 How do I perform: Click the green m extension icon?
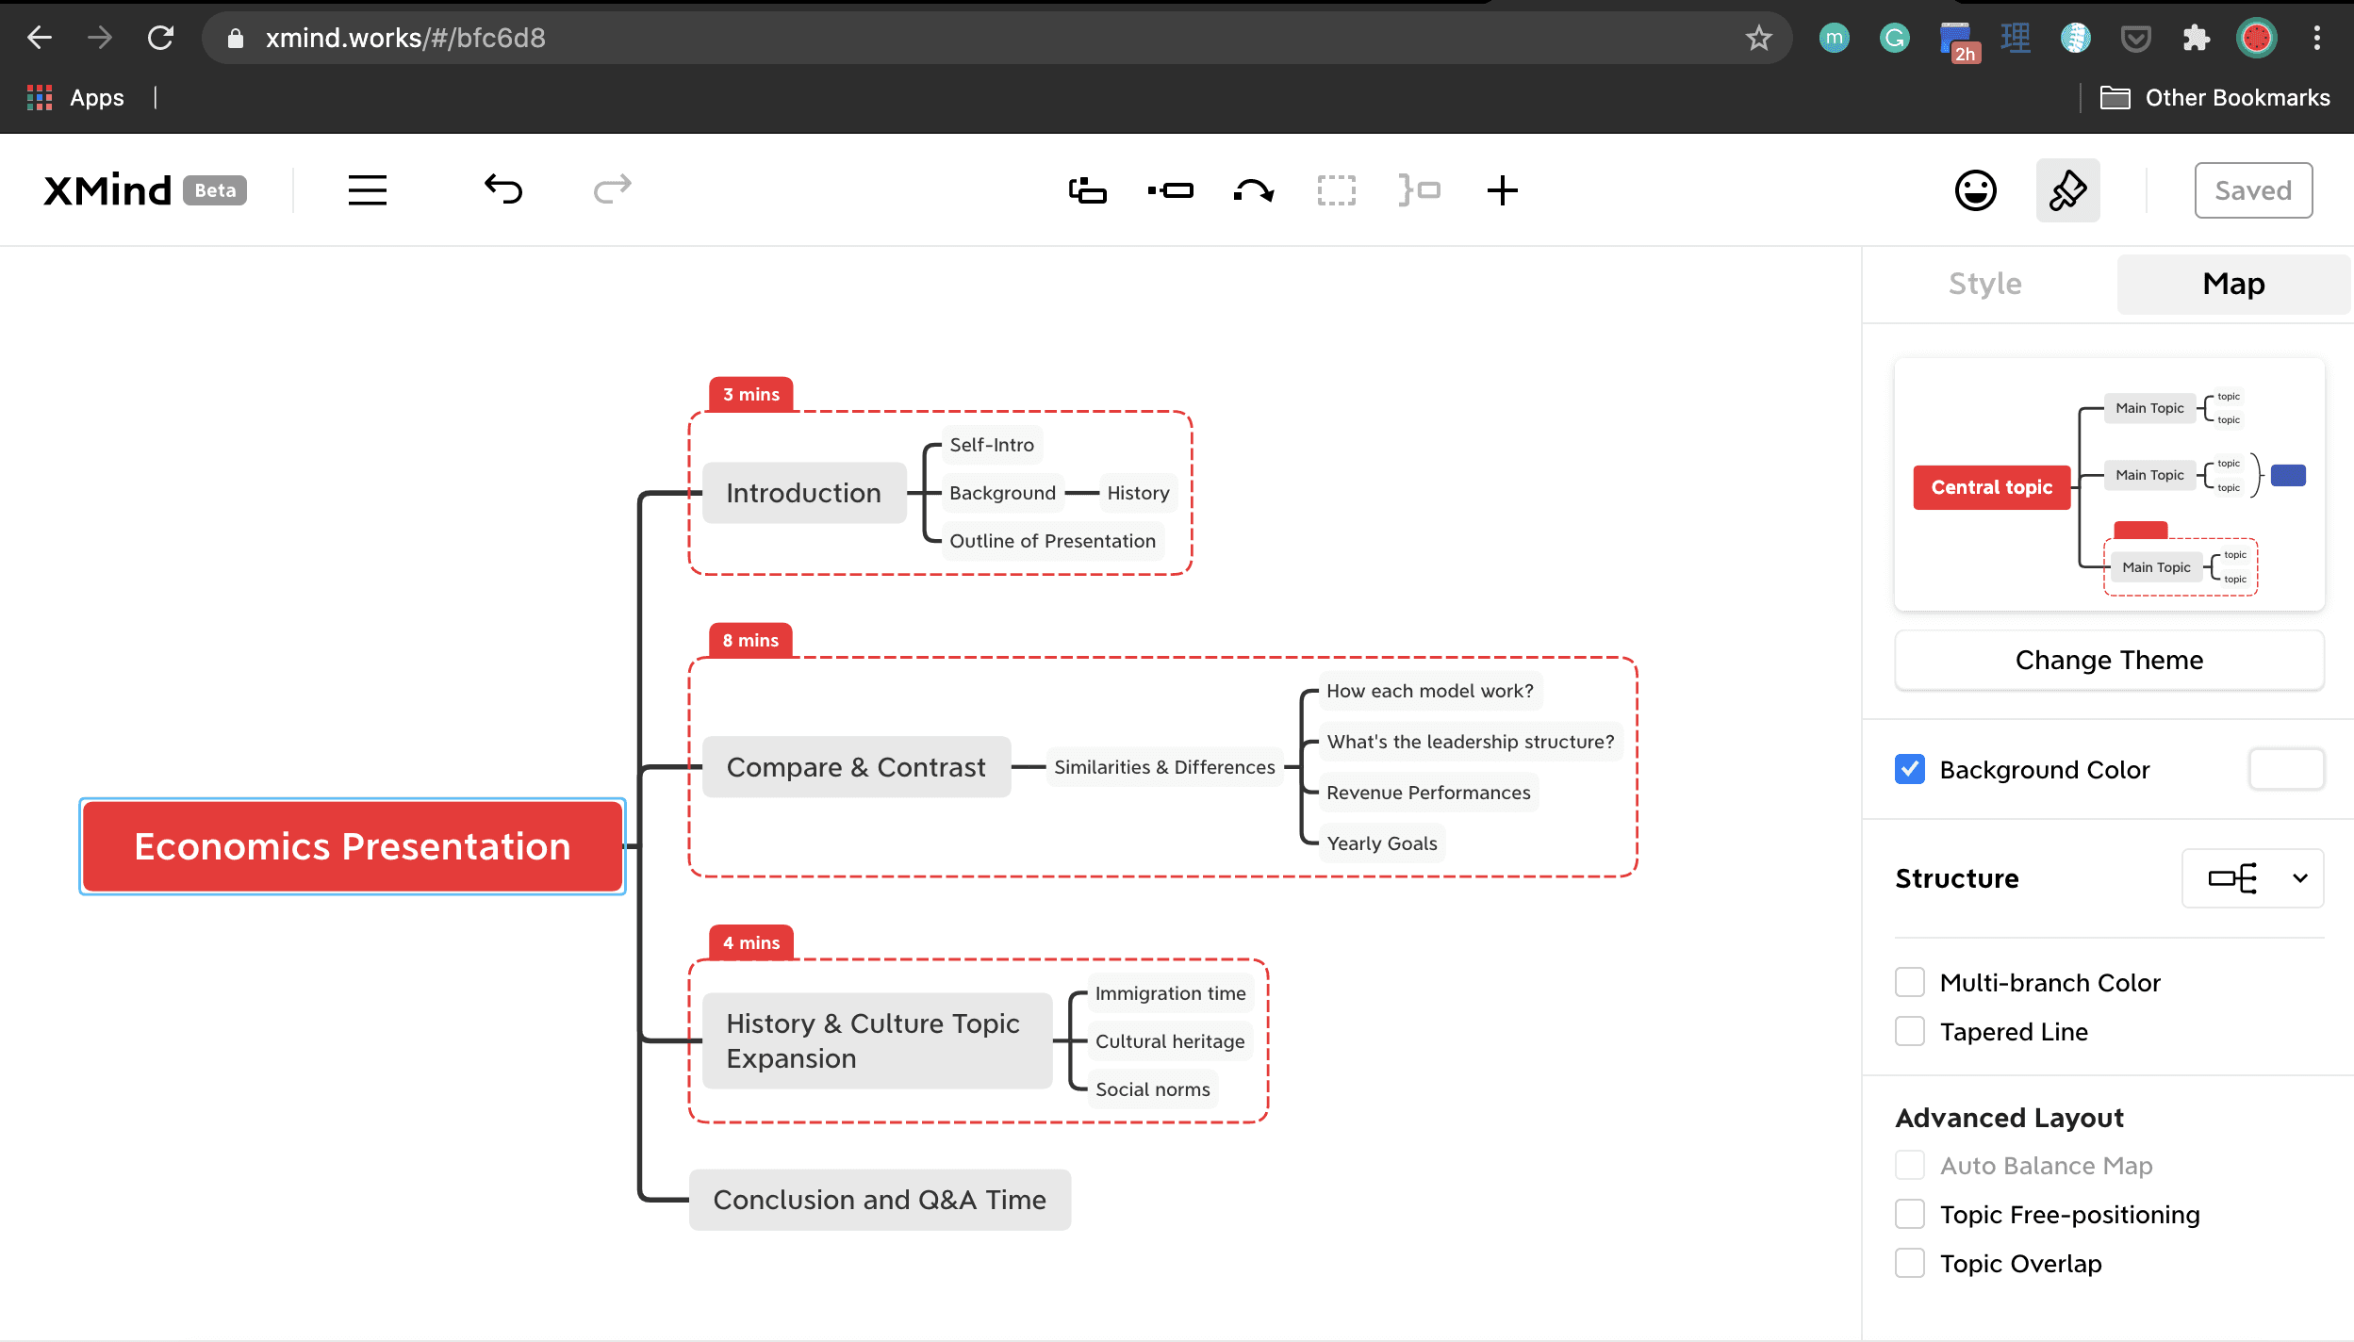click(x=1834, y=38)
